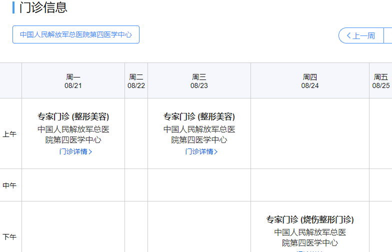Click Monday's 专家门诊 (整形美容) title
The height and width of the screenshot is (252, 392).
tap(73, 116)
